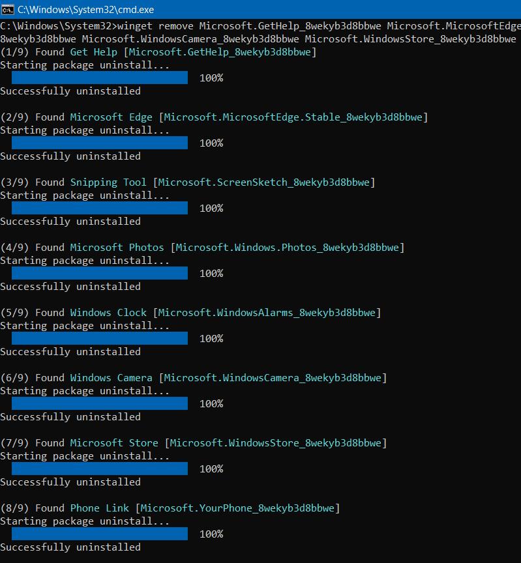Click the 100% value under Phone Link

pos(211,534)
